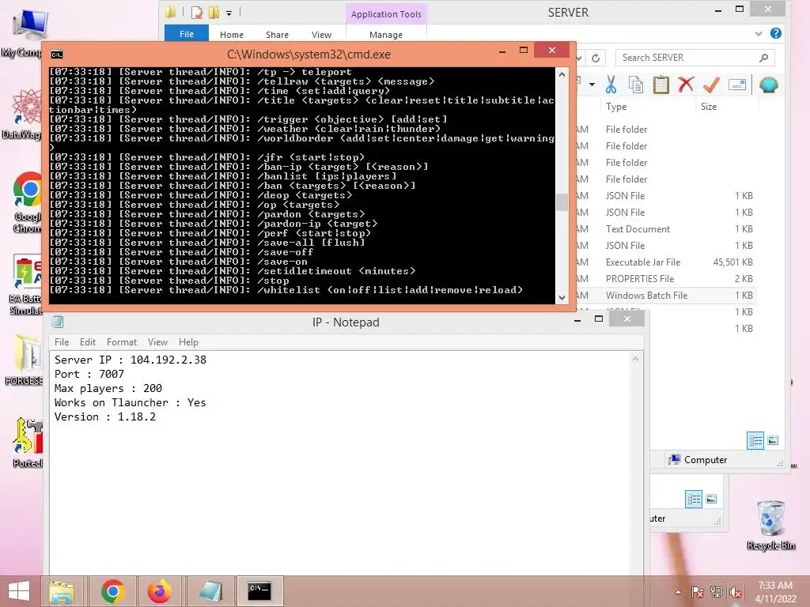The image size is (810, 607).
Task: Click the blue Help question mark icon
Action: click(x=775, y=33)
